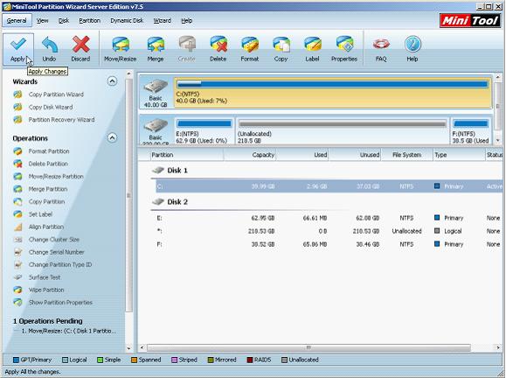This screenshot has width=506, height=378.
Task: Select the F: partition row
Action: (329, 244)
